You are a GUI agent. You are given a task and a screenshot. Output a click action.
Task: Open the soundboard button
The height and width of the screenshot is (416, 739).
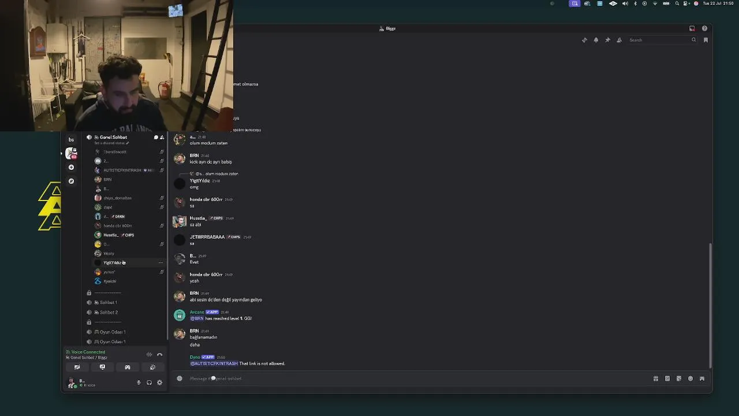(153, 367)
